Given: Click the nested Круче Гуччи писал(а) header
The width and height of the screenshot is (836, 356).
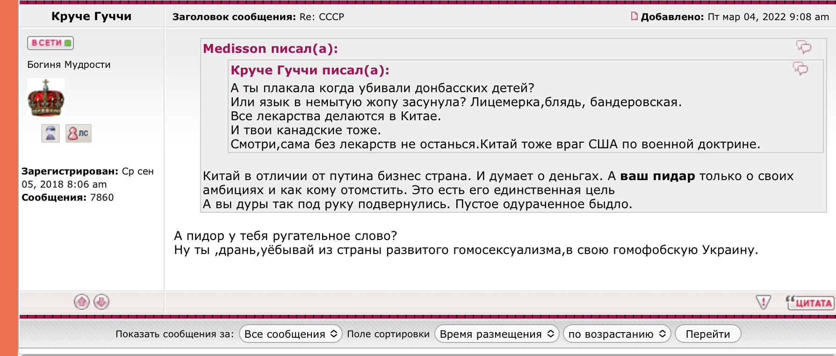Looking at the screenshot, I should (310, 70).
